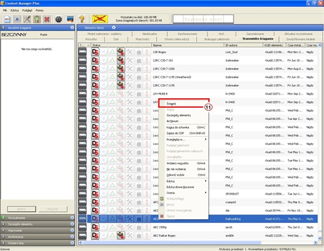Switch to the Wszystko tab
This screenshot has width=324, height=251.
pyautogui.click(x=91, y=39)
